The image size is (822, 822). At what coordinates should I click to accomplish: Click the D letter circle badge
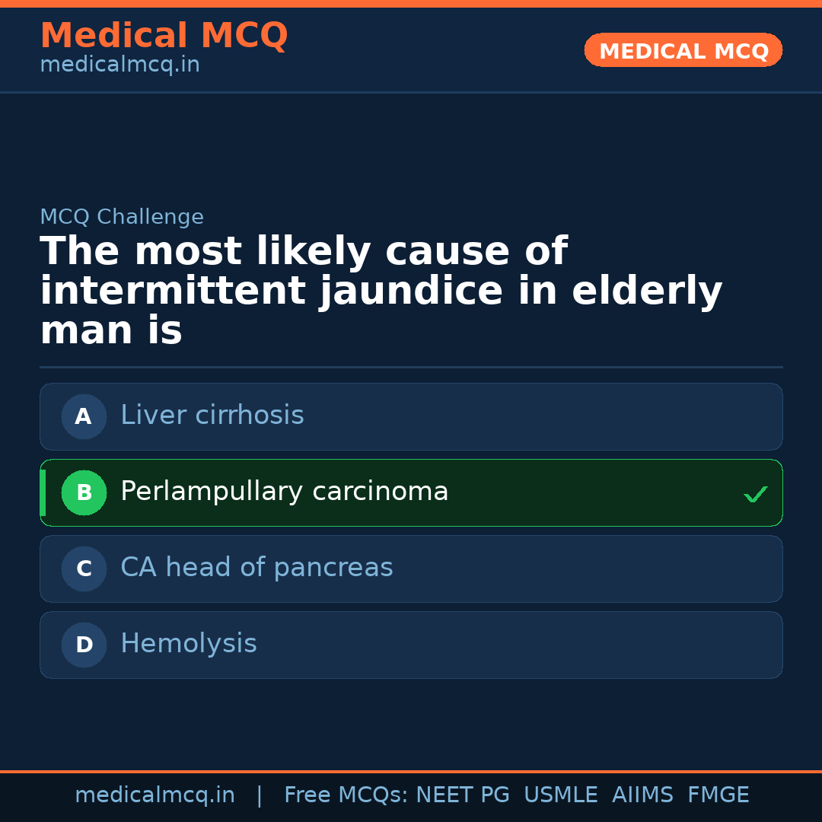[x=84, y=645]
